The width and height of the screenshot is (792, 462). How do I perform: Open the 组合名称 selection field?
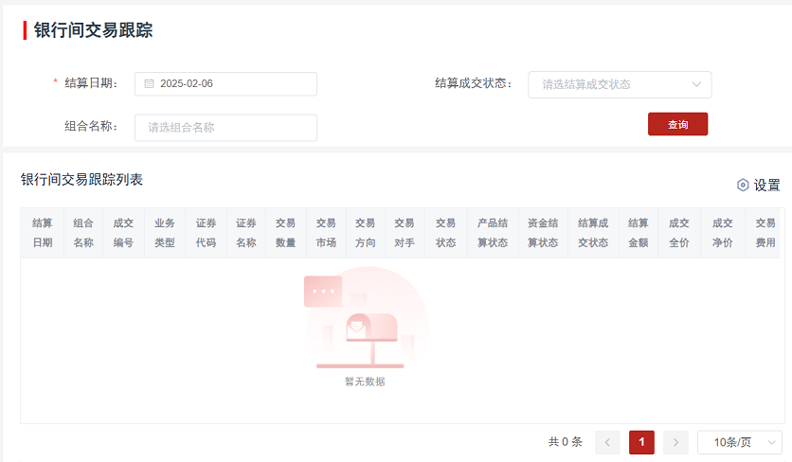pyautogui.click(x=225, y=128)
